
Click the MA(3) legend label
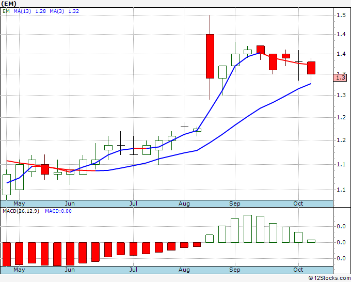coord(57,11)
